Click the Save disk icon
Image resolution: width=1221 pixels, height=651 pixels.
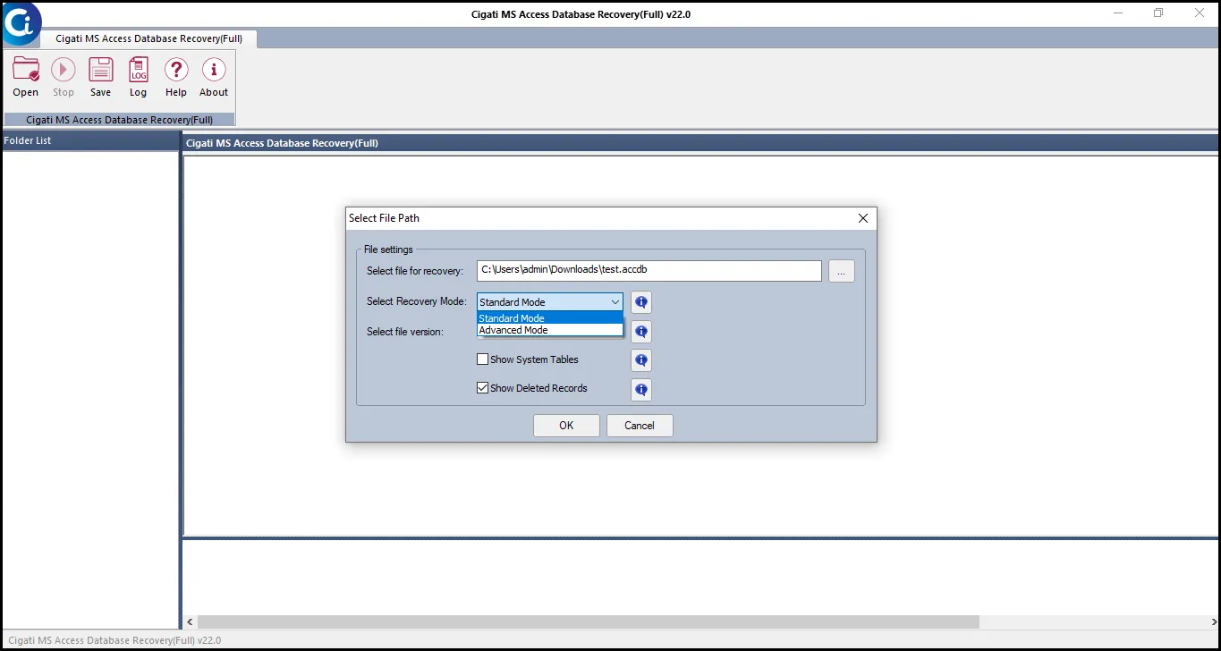click(101, 71)
